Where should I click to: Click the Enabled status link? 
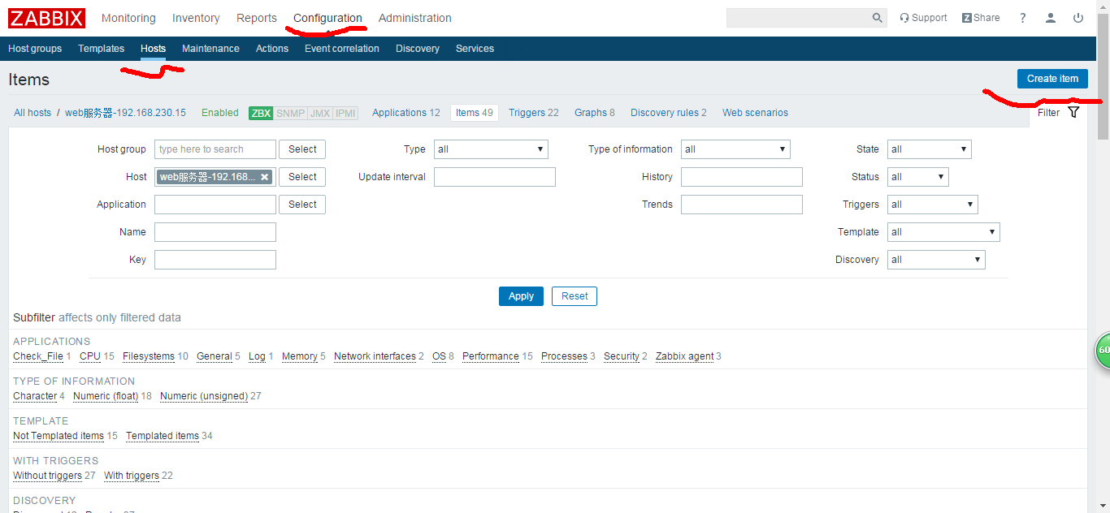click(x=220, y=113)
